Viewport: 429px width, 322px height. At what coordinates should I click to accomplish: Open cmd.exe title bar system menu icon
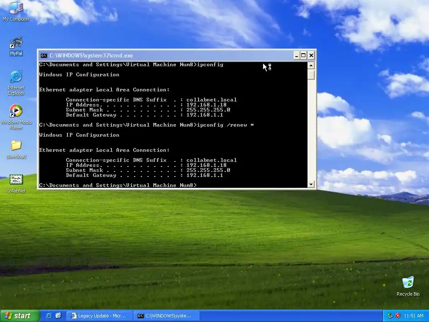pos(44,56)
